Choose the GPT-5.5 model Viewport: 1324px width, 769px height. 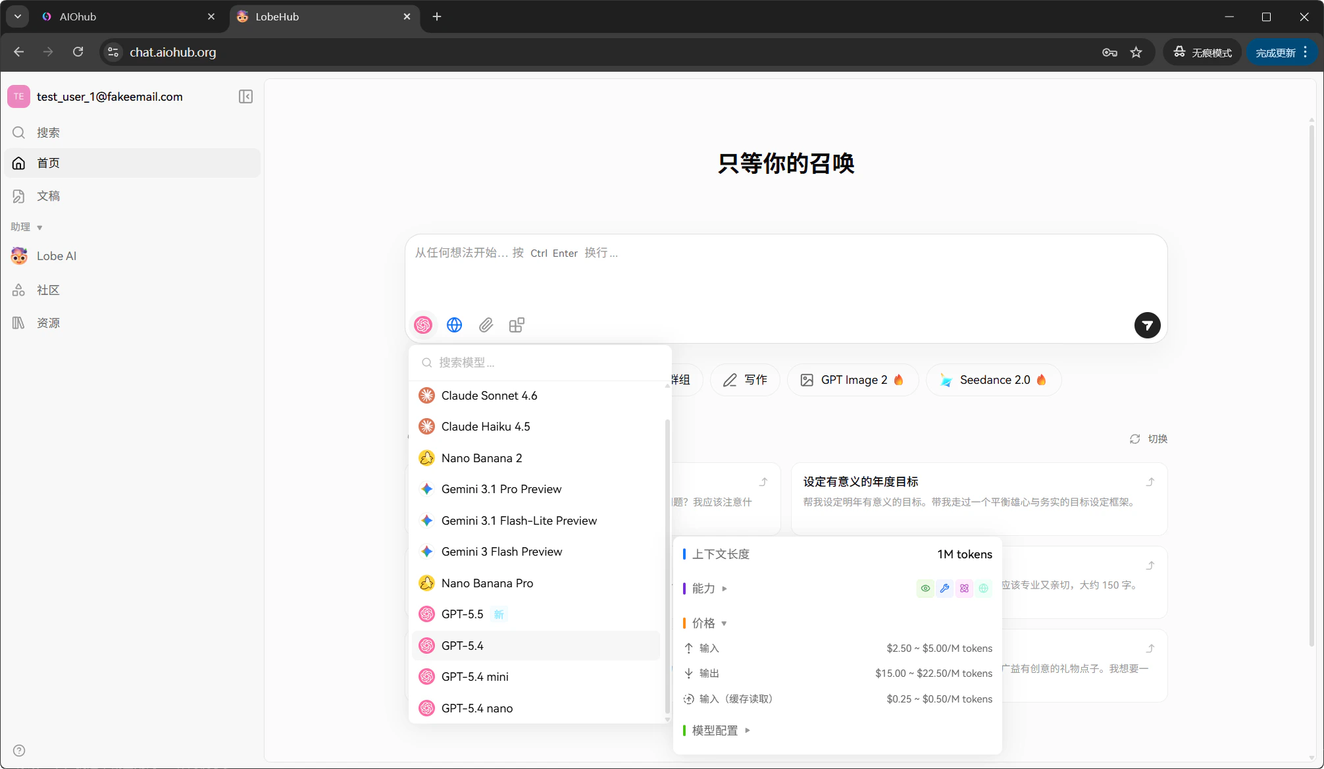pyautogui.click(x=536, y=614)
